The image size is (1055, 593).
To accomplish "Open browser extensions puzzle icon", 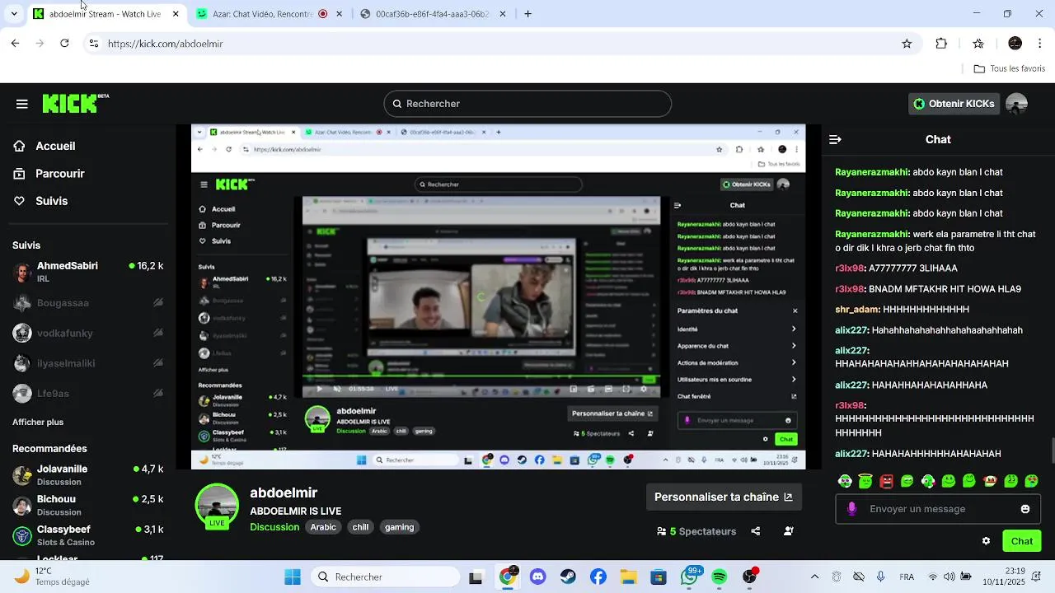I will tap(941, 44).
